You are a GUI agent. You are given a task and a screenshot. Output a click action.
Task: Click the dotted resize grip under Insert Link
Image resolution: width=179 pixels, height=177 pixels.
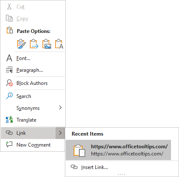pos(122,174)
